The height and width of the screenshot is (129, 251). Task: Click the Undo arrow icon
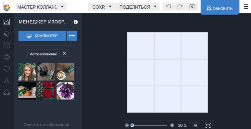tap(168, 7)
